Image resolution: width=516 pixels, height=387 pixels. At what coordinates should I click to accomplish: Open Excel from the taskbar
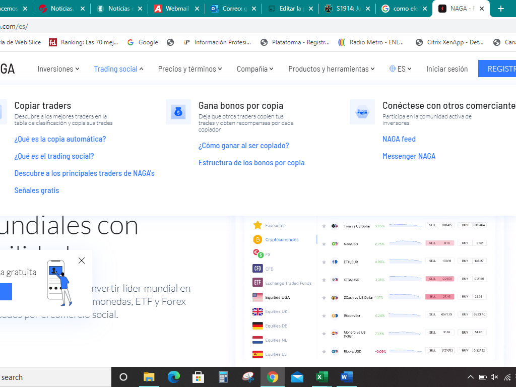click(x=322, y=377)
